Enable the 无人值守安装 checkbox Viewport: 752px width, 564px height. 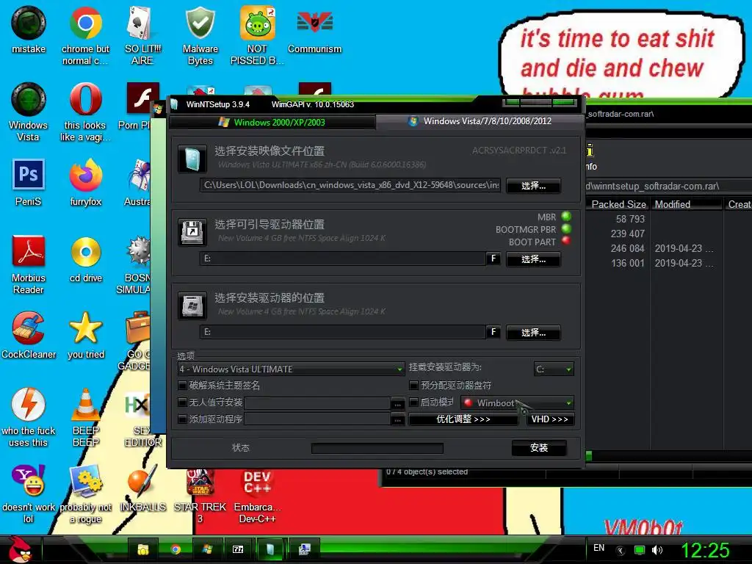tap(182, 402)
